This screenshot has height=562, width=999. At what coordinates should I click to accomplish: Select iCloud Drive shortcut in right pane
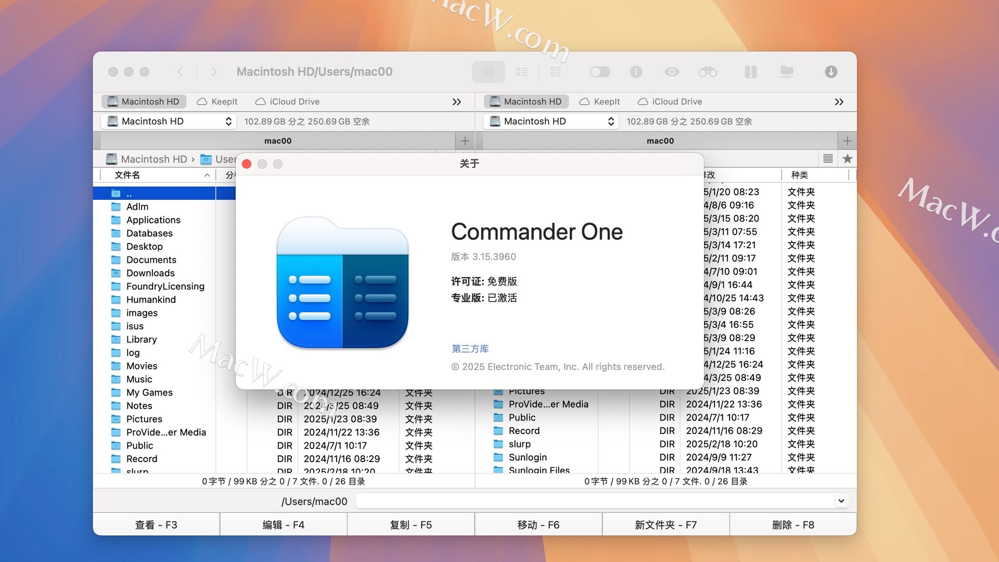coord(670,101)
